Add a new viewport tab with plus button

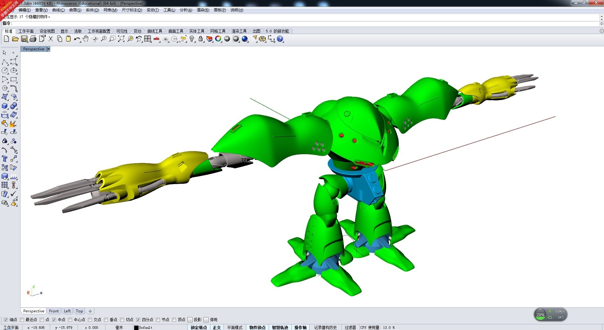click(x=90, y=311)
